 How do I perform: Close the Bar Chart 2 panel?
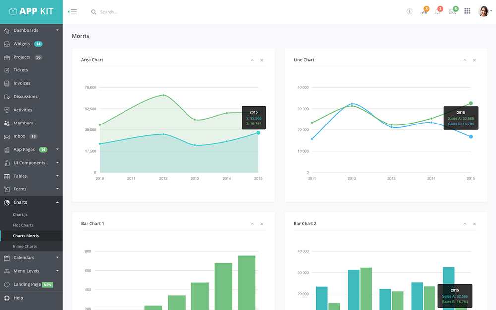474,224
